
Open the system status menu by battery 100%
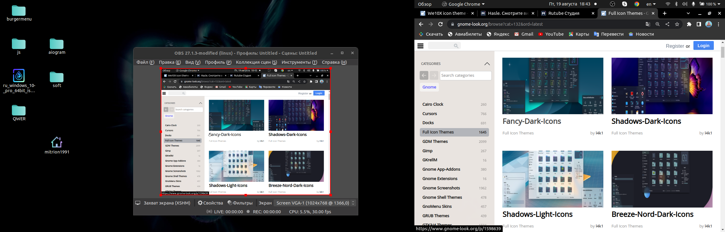click(x=710, y=4)
